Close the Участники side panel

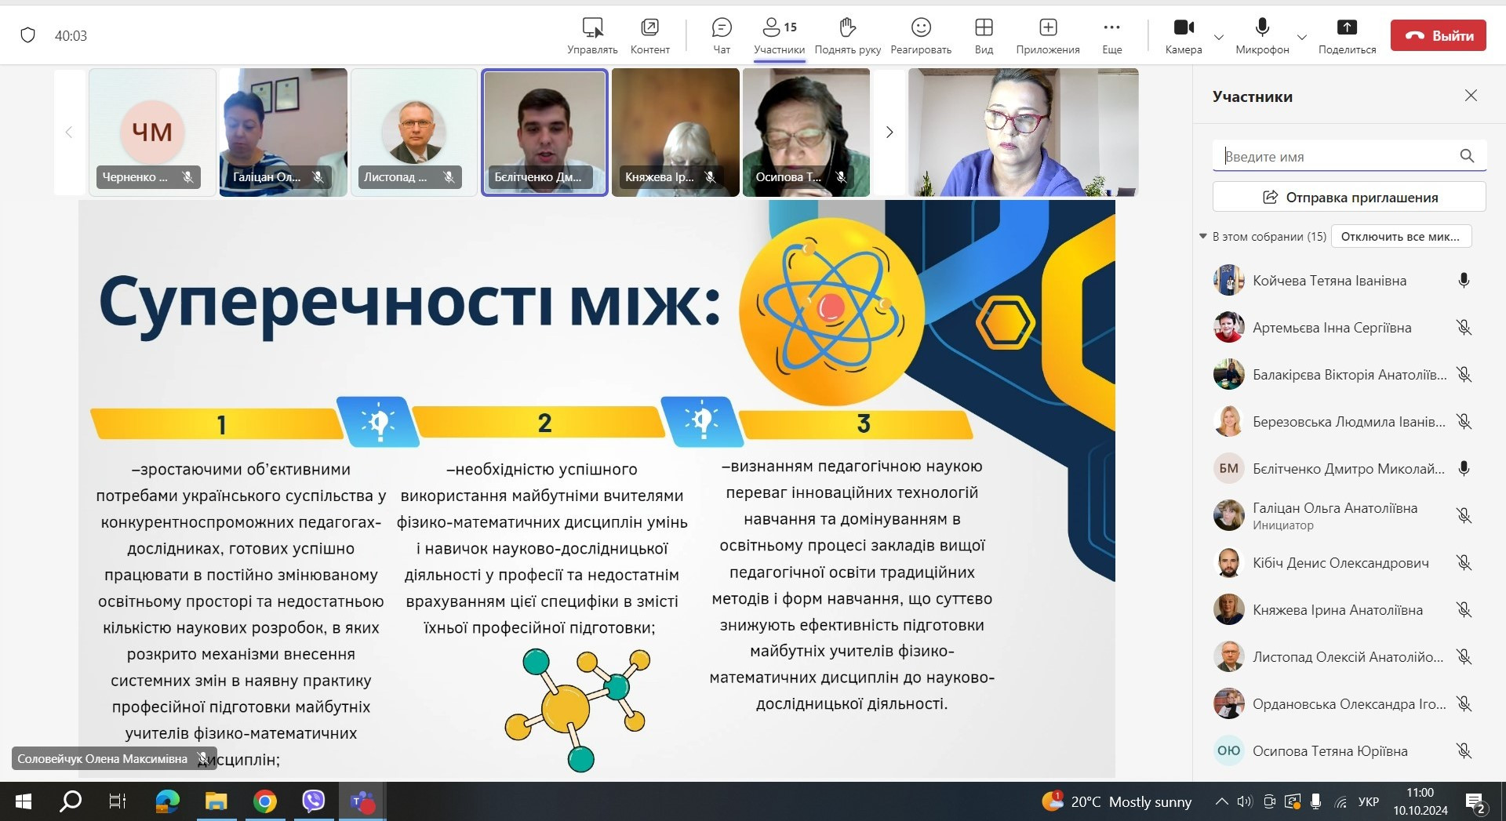1471,96
